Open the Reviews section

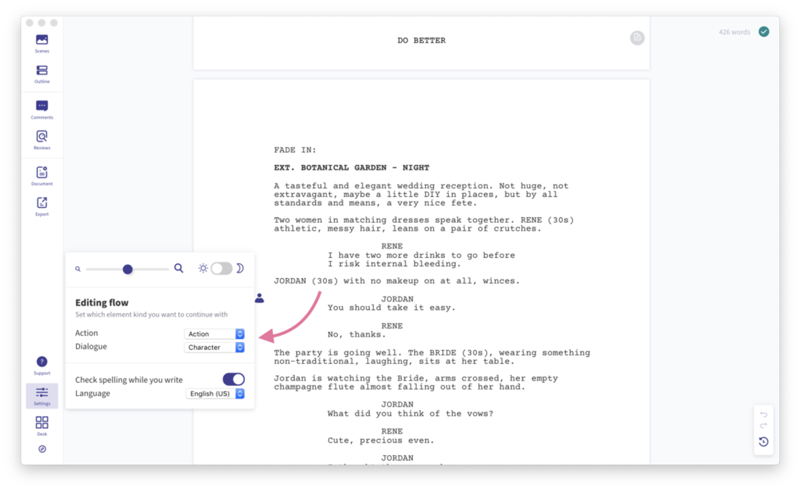coord(42,140)
